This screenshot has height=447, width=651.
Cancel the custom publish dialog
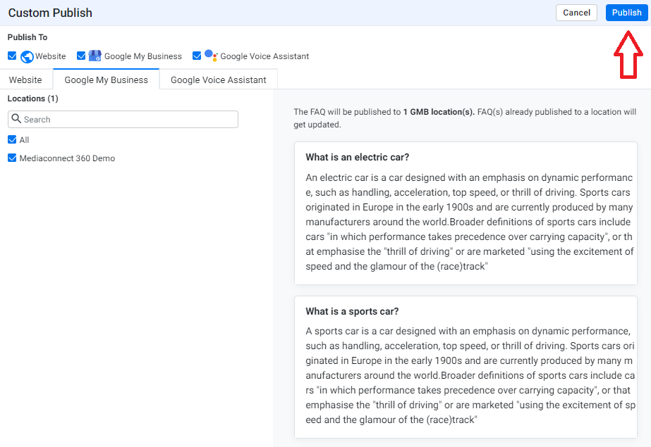[x=576, y=13]
